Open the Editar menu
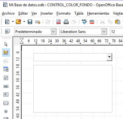 pyautogui.click(x=23, y=13)
